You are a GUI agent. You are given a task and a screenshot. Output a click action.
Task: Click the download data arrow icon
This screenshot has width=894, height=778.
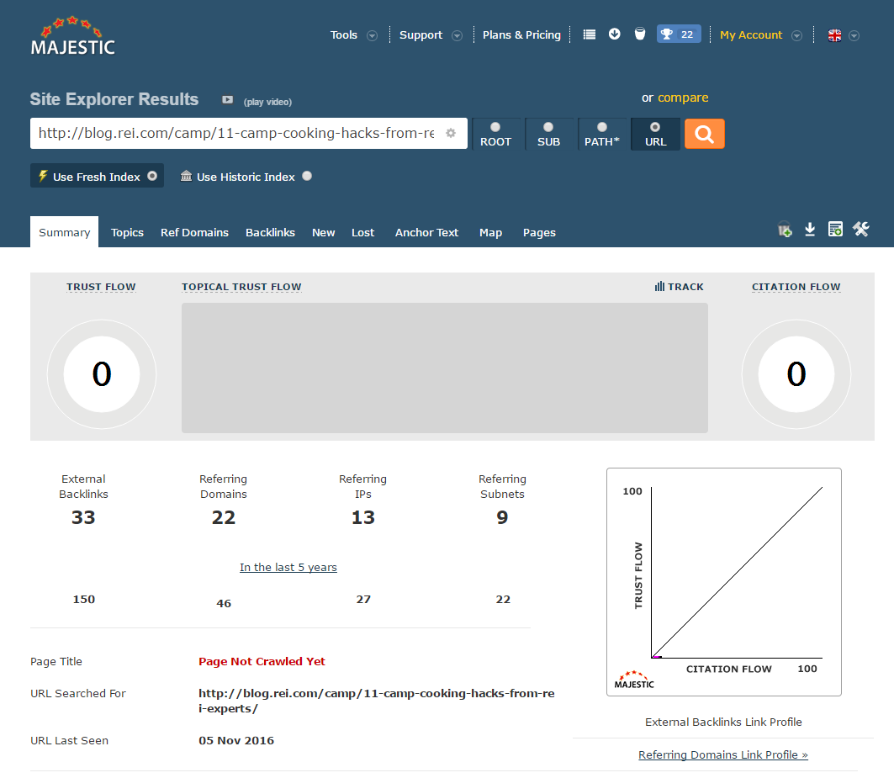point(810,230)
